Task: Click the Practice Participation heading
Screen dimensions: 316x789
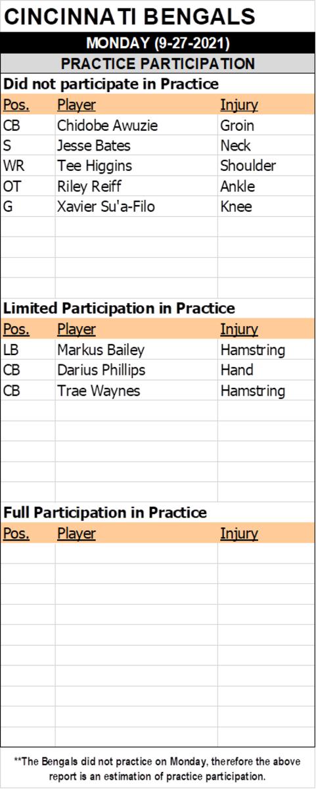Action: (158, 64)
